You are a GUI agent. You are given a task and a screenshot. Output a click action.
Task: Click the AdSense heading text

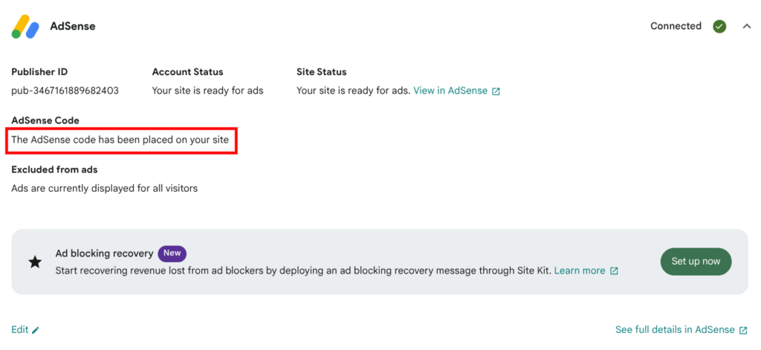73,27
